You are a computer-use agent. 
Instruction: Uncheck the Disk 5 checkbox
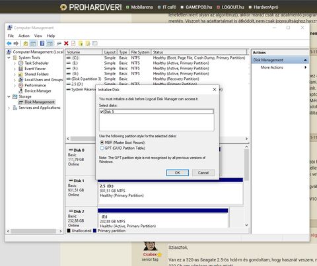tap(102, 112)
